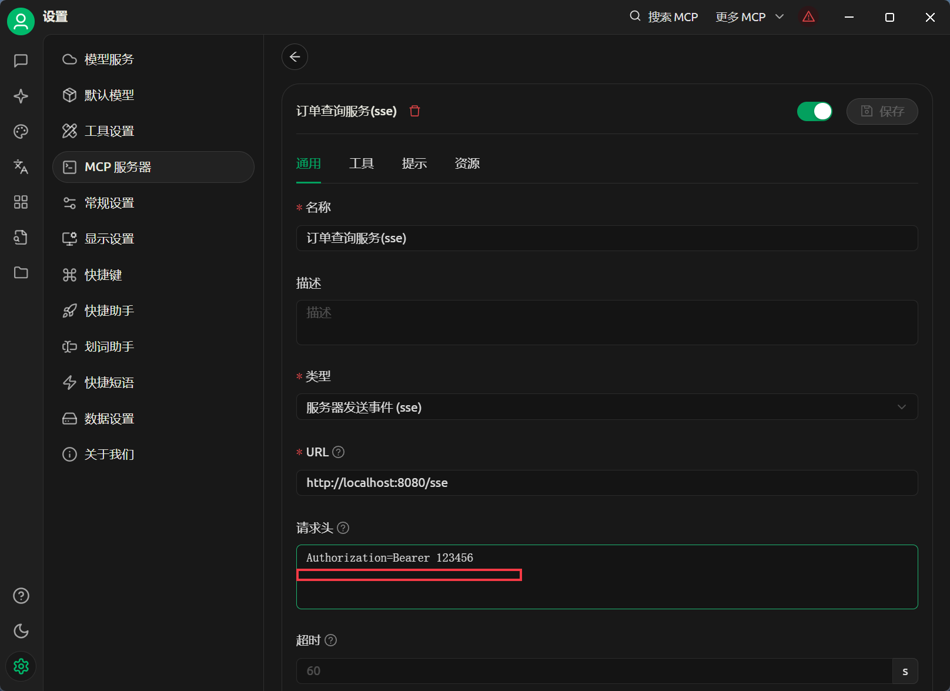Click the 保存 button

(882, 111)
